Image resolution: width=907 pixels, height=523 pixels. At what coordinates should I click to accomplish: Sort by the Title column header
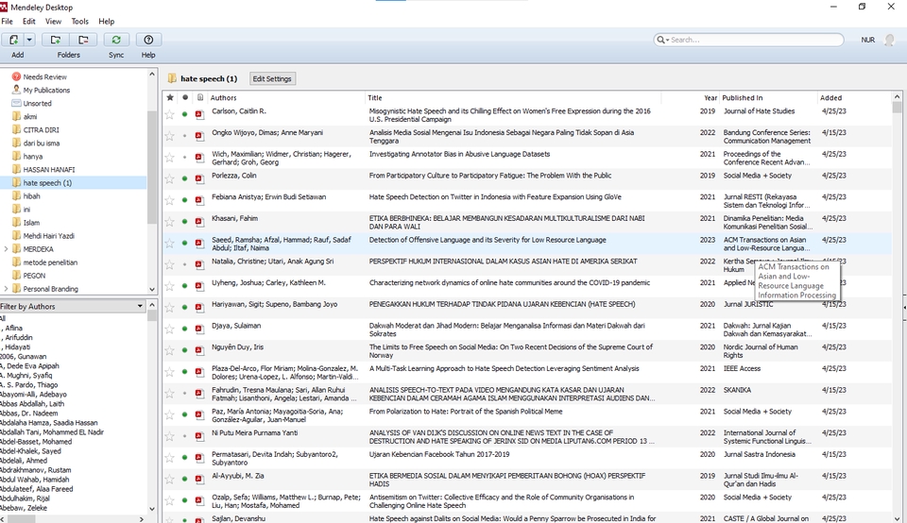pos(513,97)
